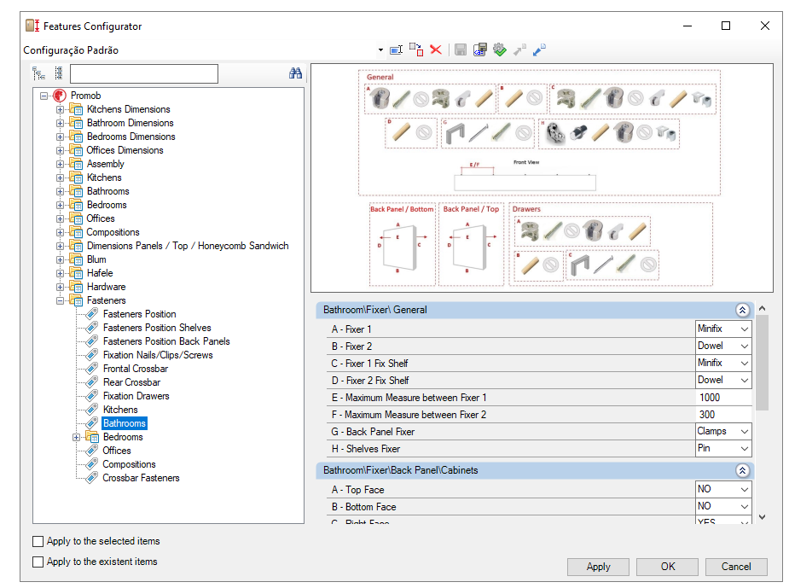Select Dimensions Panels / Top / Honeycomb Sandwich
This screenshot has height=588, width=789.
coord(188,246)
